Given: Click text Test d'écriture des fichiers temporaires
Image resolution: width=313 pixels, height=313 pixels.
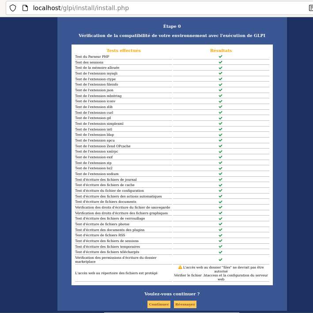Looking at the screenshot, I should click(x=108, y=246).
